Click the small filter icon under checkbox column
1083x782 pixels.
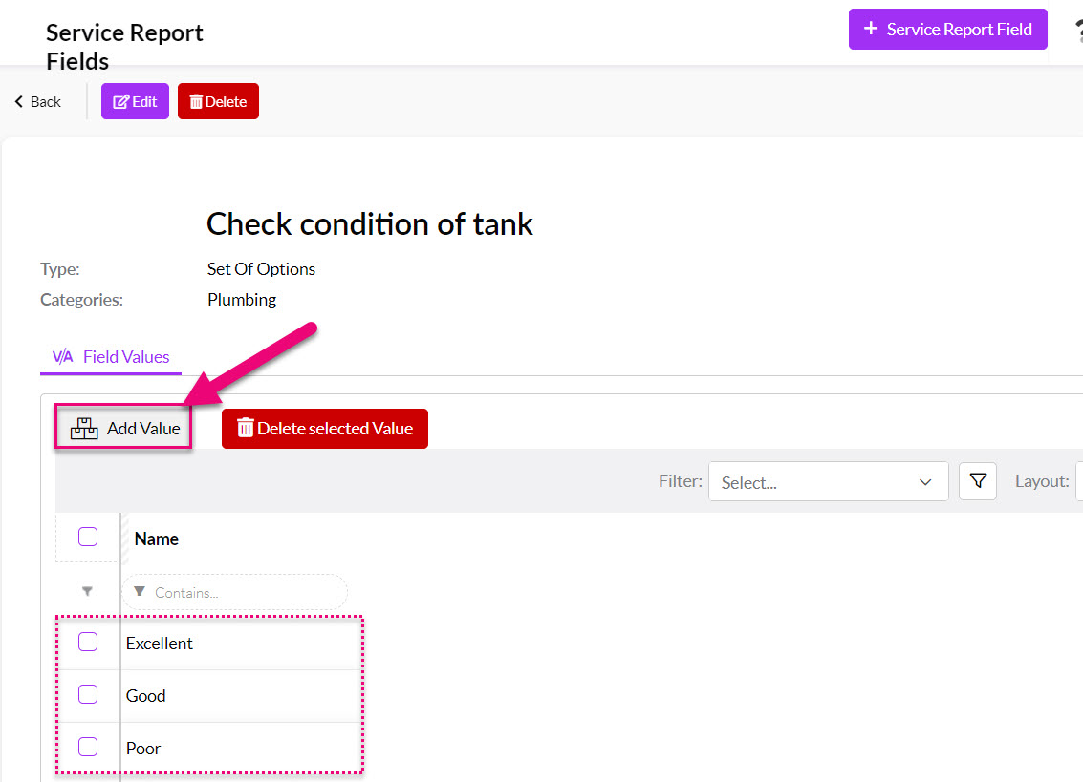87,591
